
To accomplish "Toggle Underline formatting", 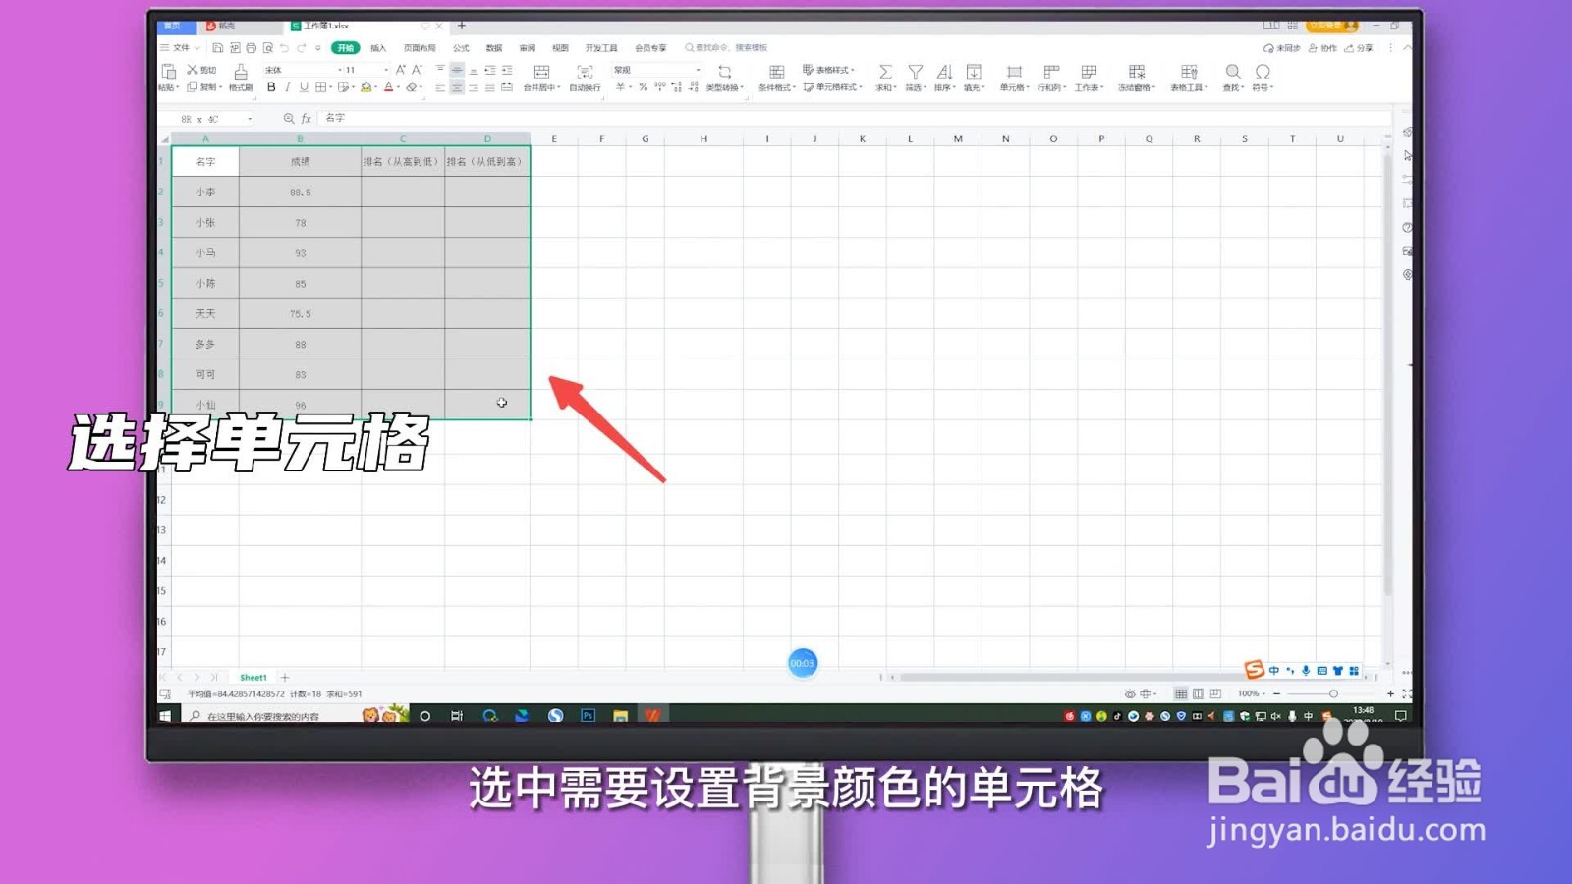I will [x=304, y=87].
